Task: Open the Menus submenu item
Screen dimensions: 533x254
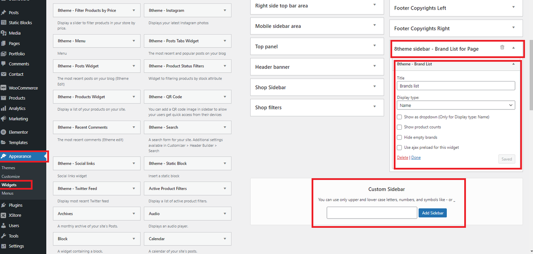Action: tap(7, 193)
